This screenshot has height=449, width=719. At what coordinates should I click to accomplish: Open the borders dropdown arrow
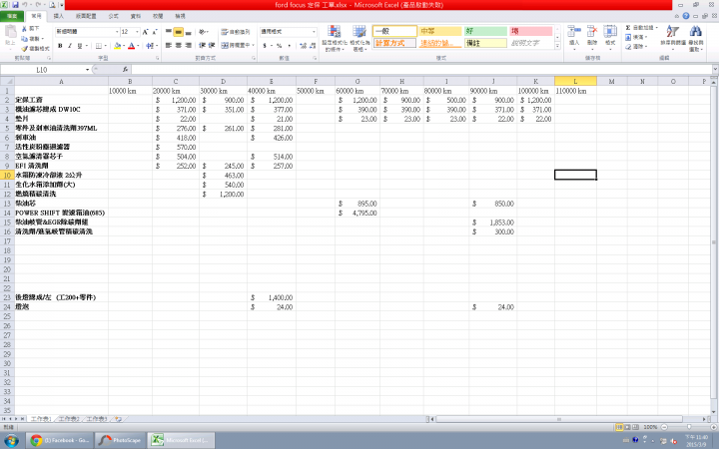coord(106,45)
